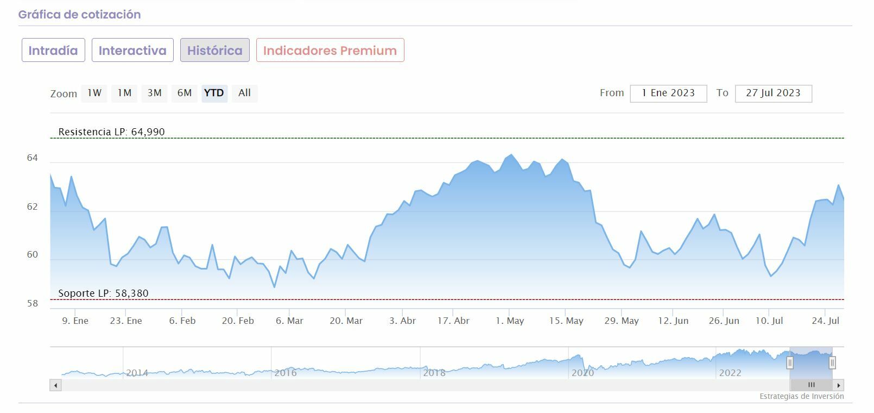
Task: Switch to the Intradía chart tab
Action: [x=53, y=51]
